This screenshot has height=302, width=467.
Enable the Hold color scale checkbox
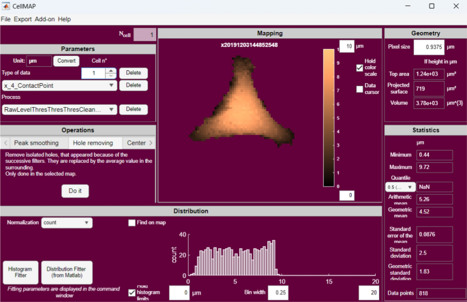[359, 67]
